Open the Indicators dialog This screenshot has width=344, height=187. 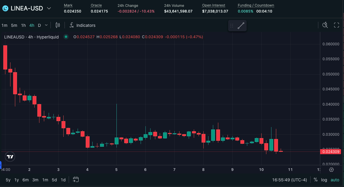tap(82, 25)
